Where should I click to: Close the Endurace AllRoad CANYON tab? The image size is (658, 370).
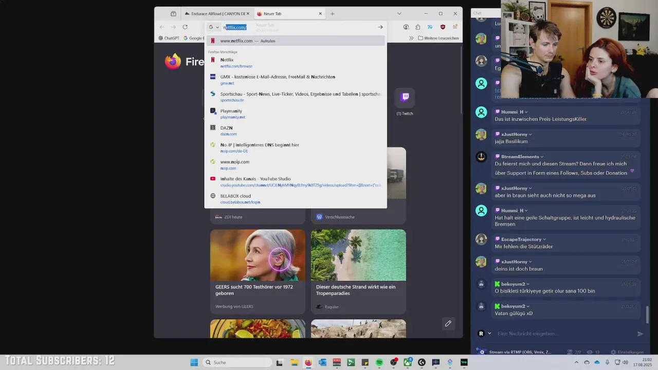248,14
